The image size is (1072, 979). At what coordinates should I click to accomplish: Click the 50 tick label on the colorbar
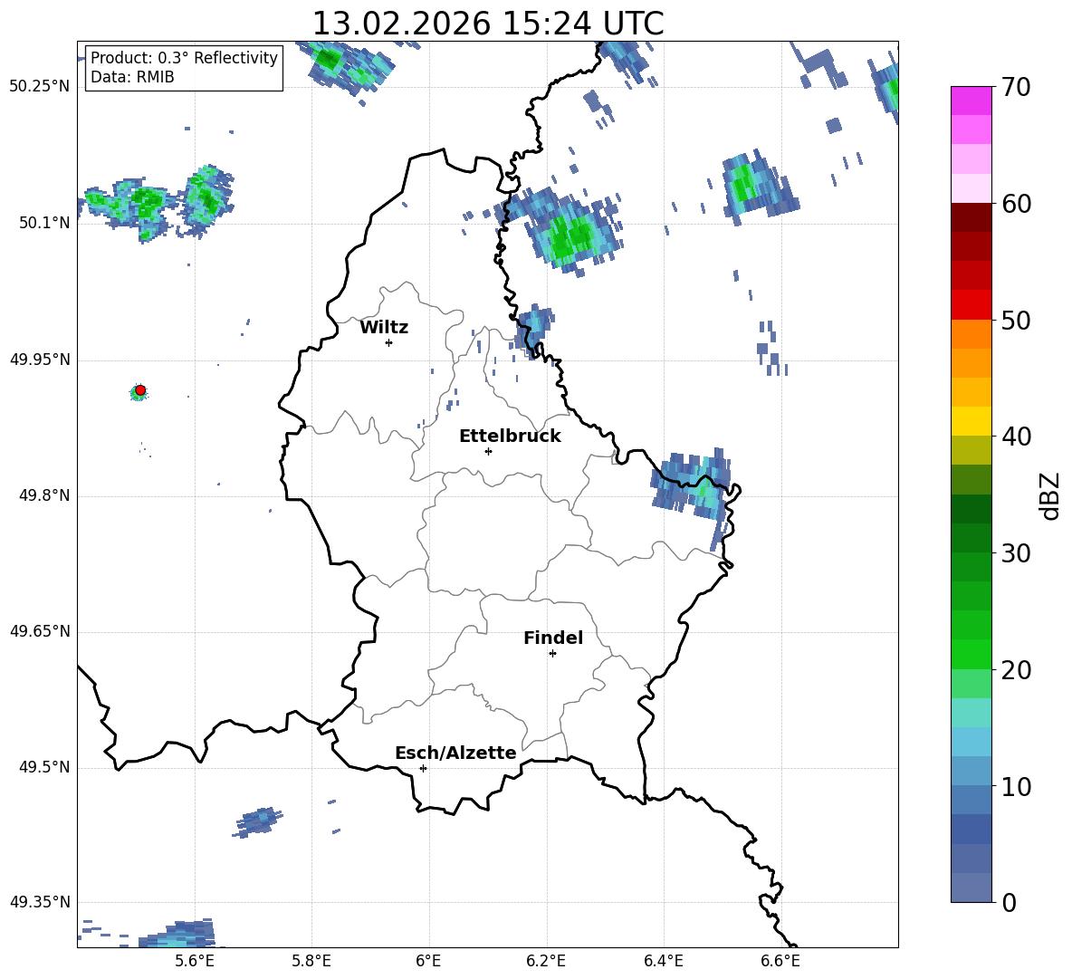[1016, 320]
